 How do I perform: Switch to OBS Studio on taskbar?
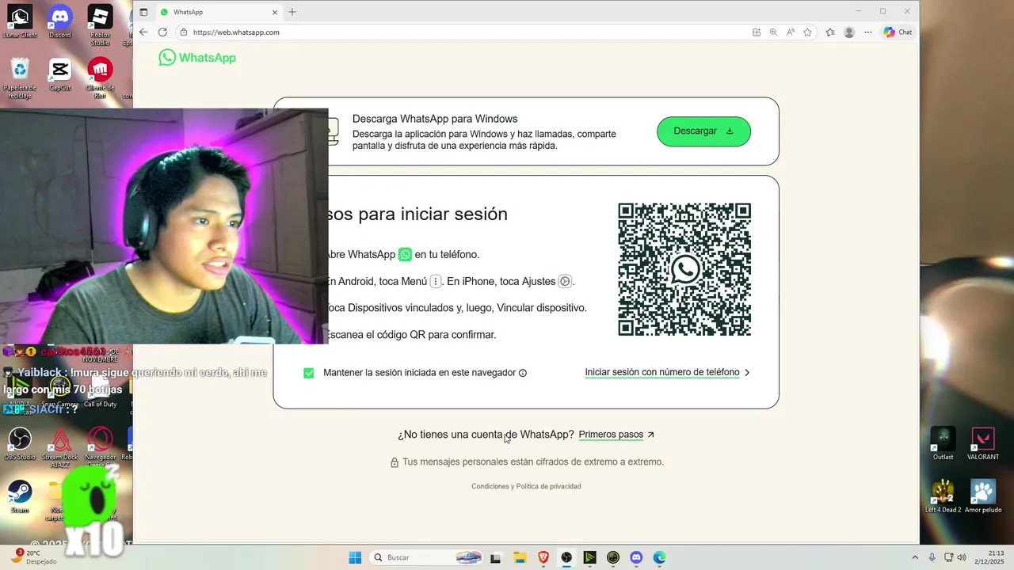(x=566, y=557)
